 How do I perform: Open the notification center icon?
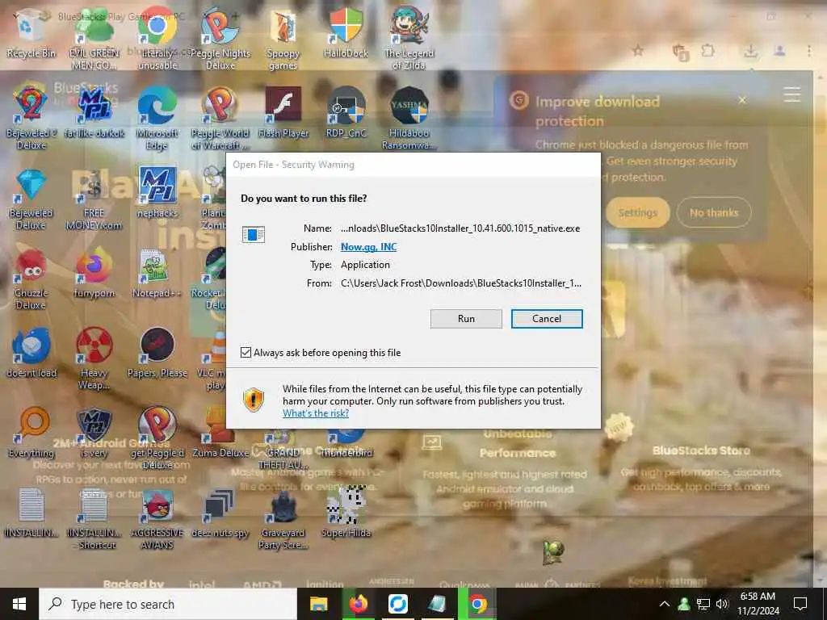coord(800,604)
